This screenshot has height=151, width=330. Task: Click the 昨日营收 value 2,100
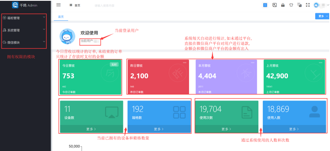(x=139, y=76)
